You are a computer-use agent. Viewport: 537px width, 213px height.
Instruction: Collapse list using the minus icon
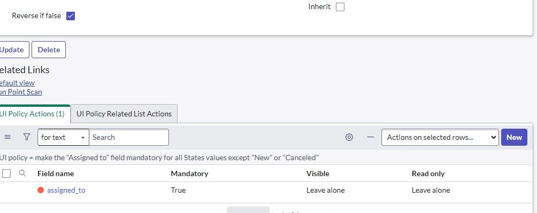tap(371, 137)
